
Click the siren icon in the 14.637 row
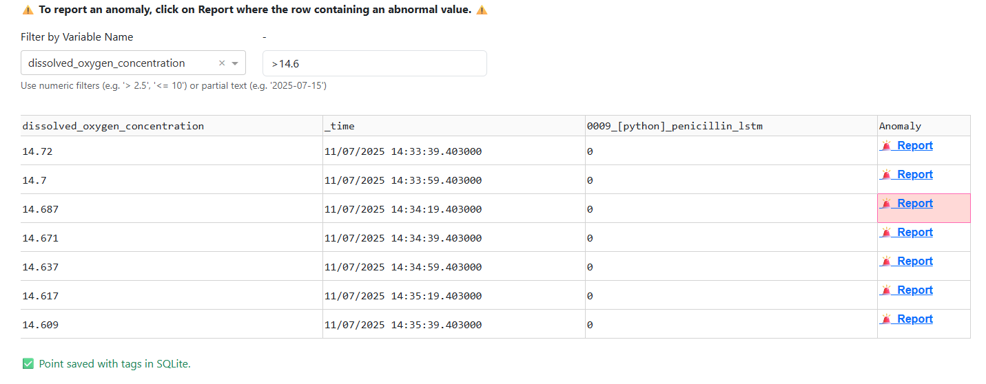tap(886, 262)
